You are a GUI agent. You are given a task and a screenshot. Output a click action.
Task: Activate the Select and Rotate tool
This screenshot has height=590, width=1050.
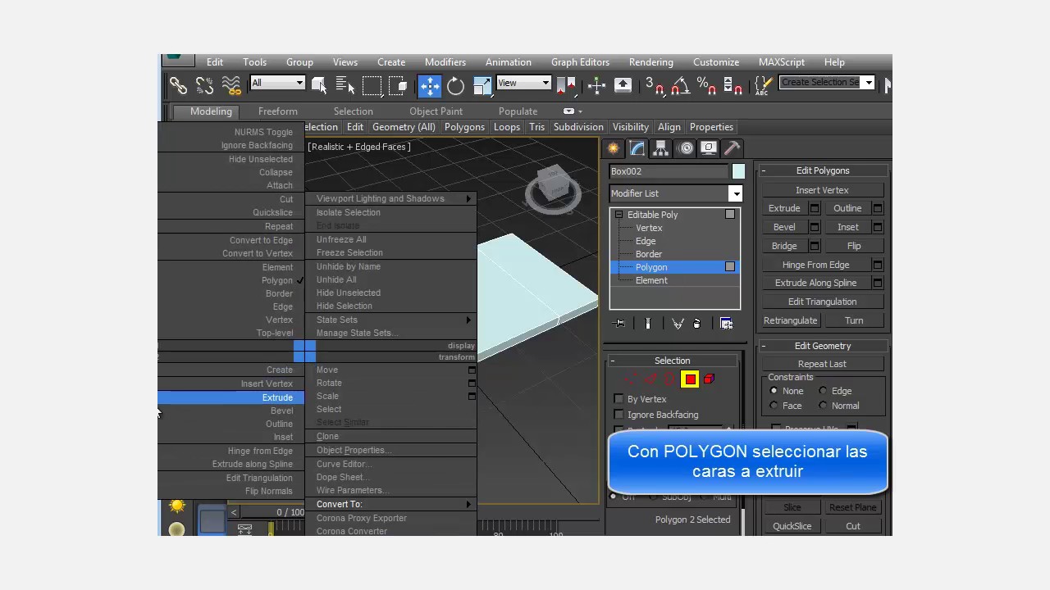click(x=456, y=84)
